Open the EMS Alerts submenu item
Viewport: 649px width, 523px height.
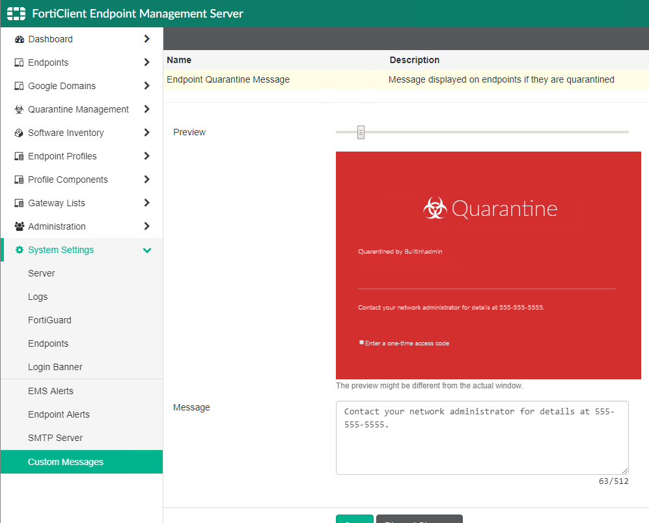(x=81, y=391)
